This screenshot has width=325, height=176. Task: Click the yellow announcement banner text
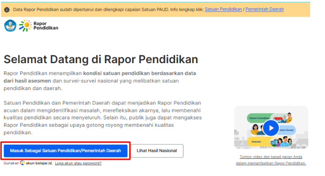tap(108, 9)
